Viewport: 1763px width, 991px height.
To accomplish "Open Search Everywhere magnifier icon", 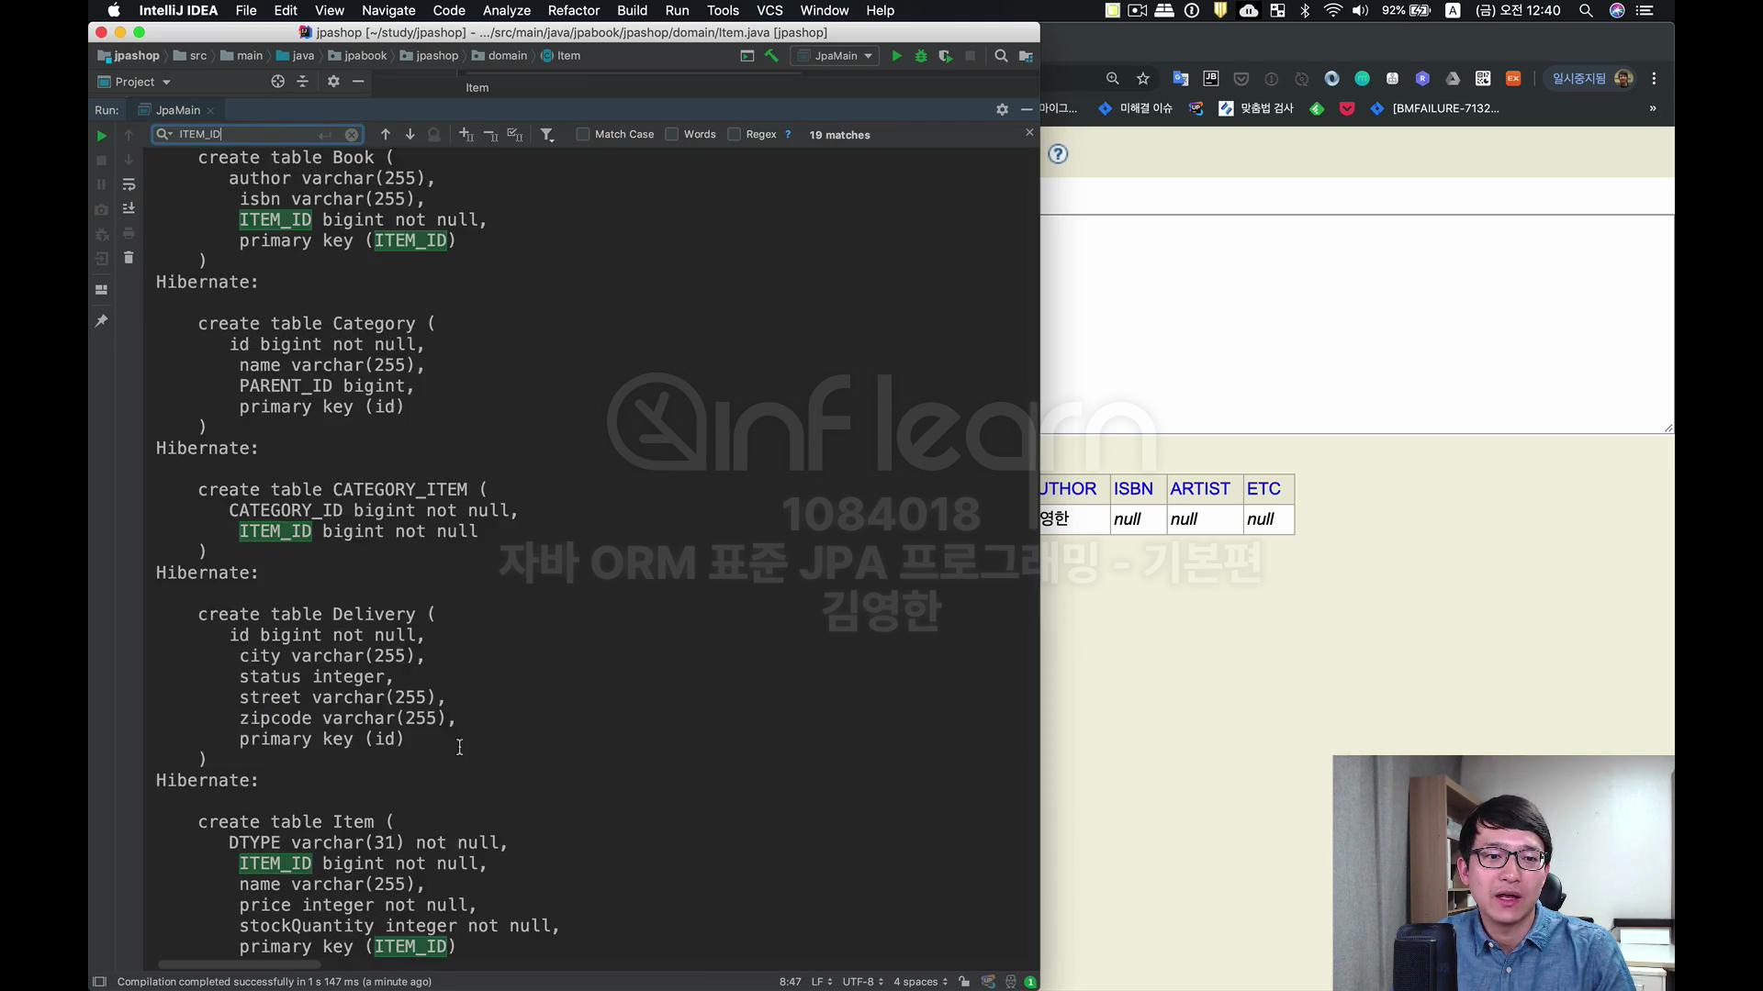I will [x=1001, y=56].
